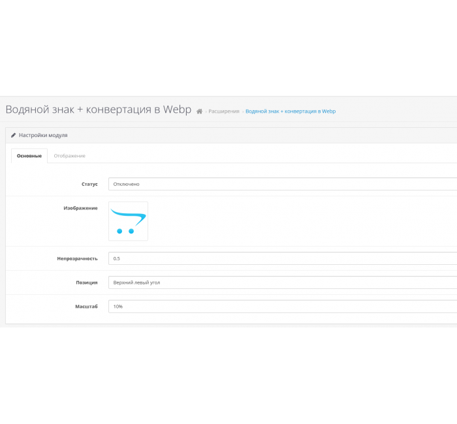Click the home icon in breadcrumb
Image resolution: width=457 pixels, height=424 pixels.
(199, 112)
